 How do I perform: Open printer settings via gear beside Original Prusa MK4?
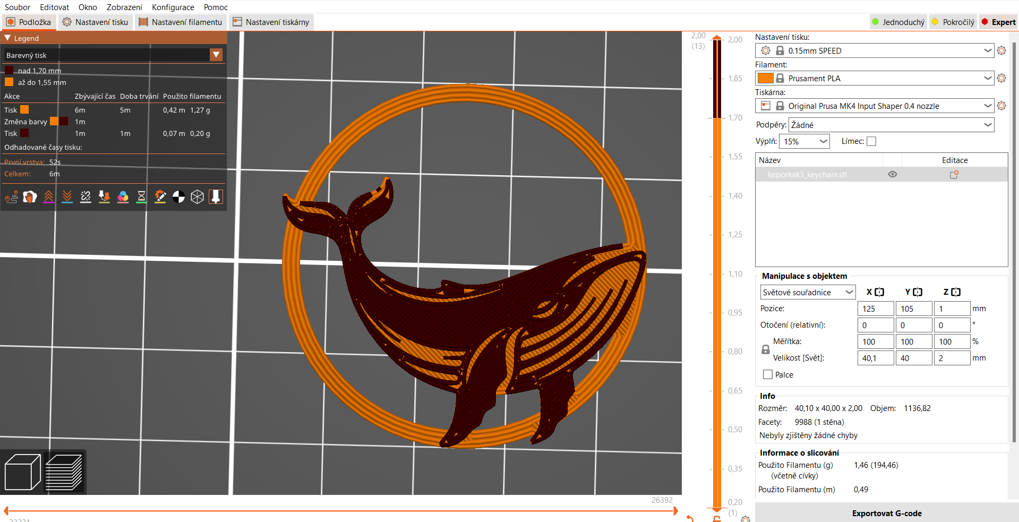point(1001,106)
